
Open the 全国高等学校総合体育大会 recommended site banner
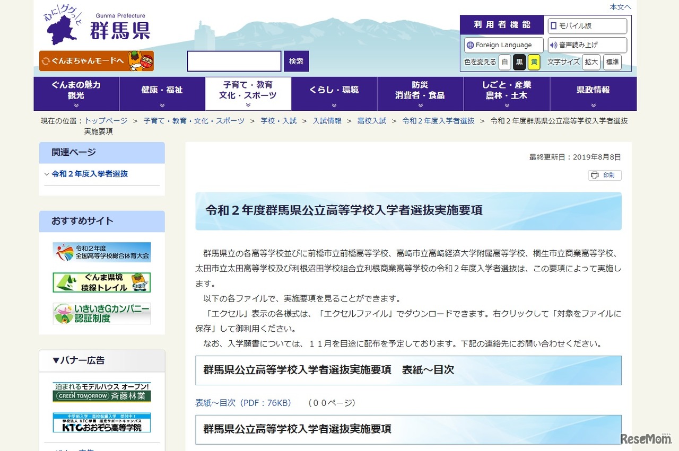101,252
